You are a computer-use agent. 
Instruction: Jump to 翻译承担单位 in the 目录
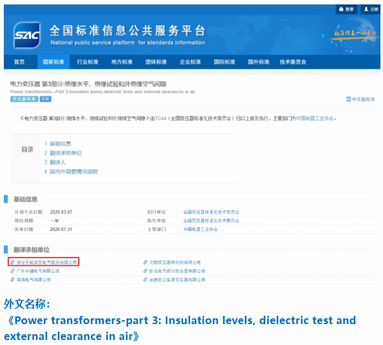pyautogui.click(x=66, y=153)
